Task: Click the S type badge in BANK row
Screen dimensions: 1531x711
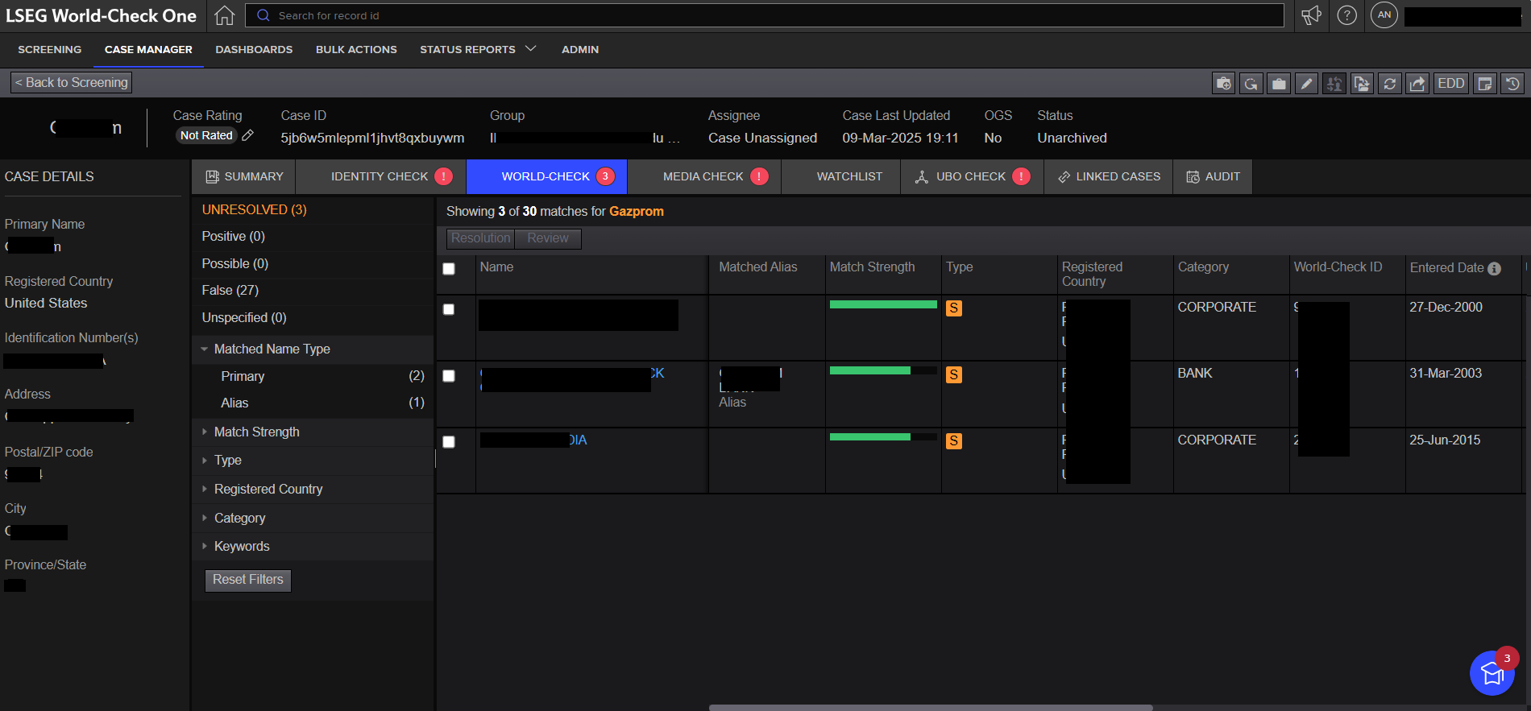Action: 954,374
